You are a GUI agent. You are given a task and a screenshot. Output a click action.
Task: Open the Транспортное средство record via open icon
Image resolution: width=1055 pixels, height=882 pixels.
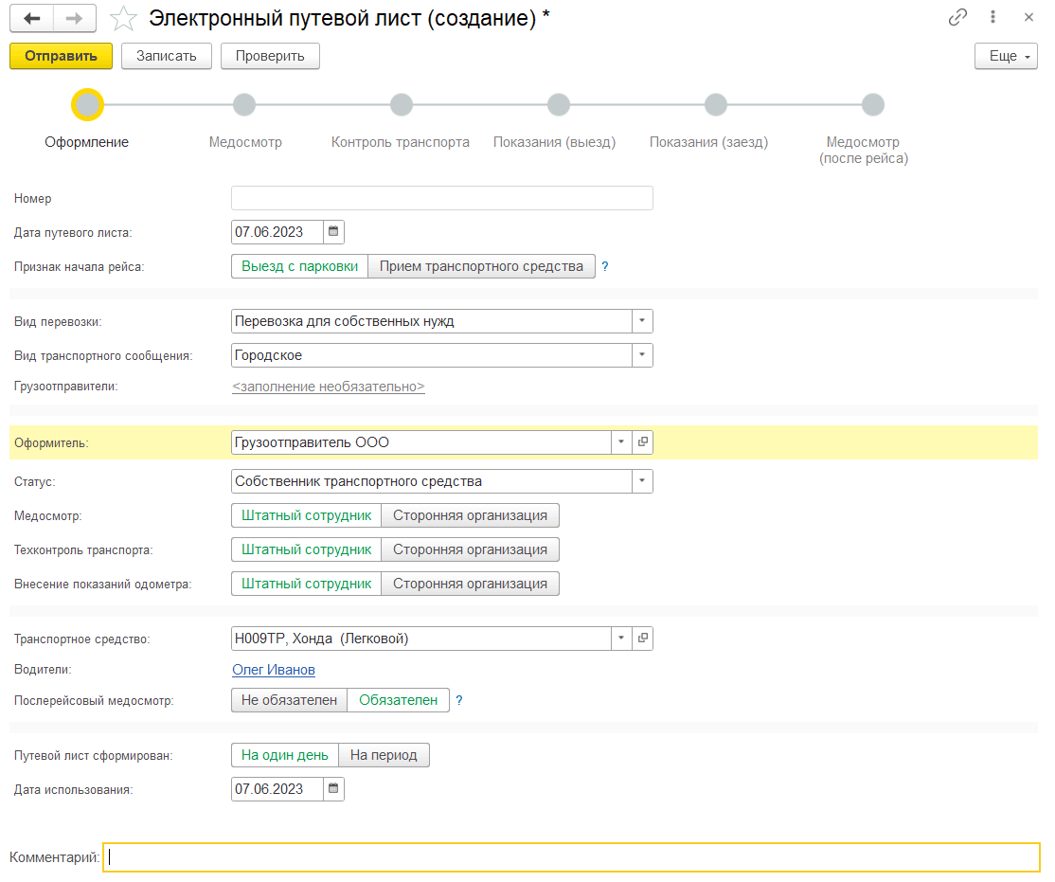click(x=643, y=639)
